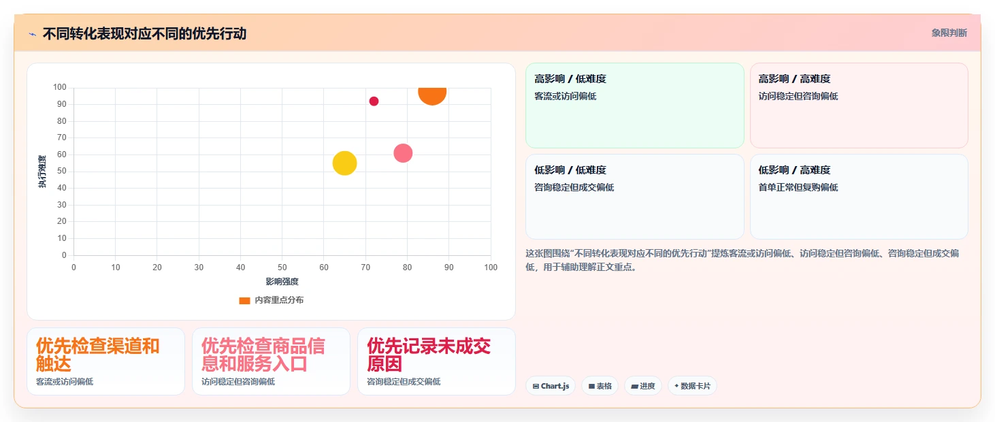Open the 低影响 / 低难度 quadrant card

click(634, 197)
